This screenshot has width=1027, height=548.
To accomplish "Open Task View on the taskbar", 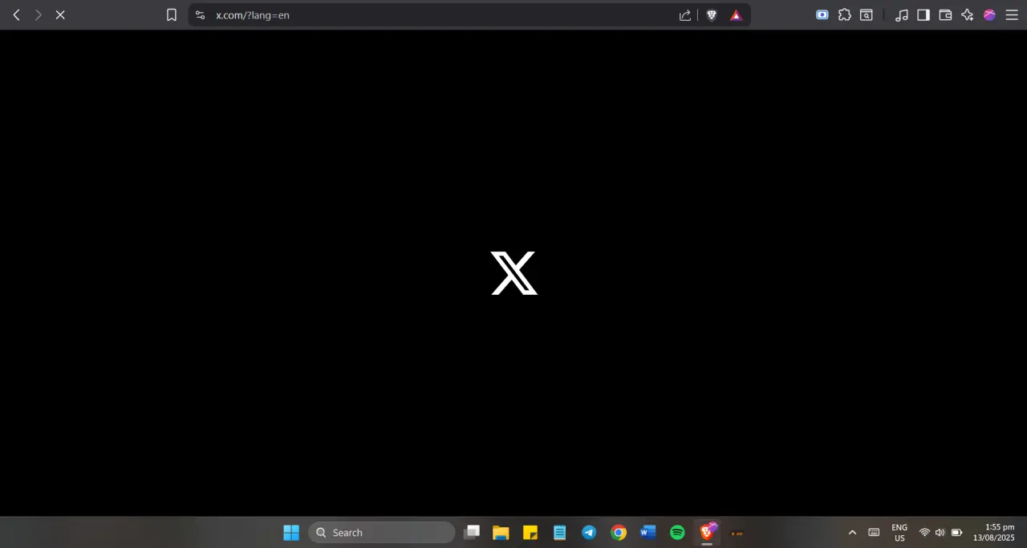I will (x=472, y=533).
